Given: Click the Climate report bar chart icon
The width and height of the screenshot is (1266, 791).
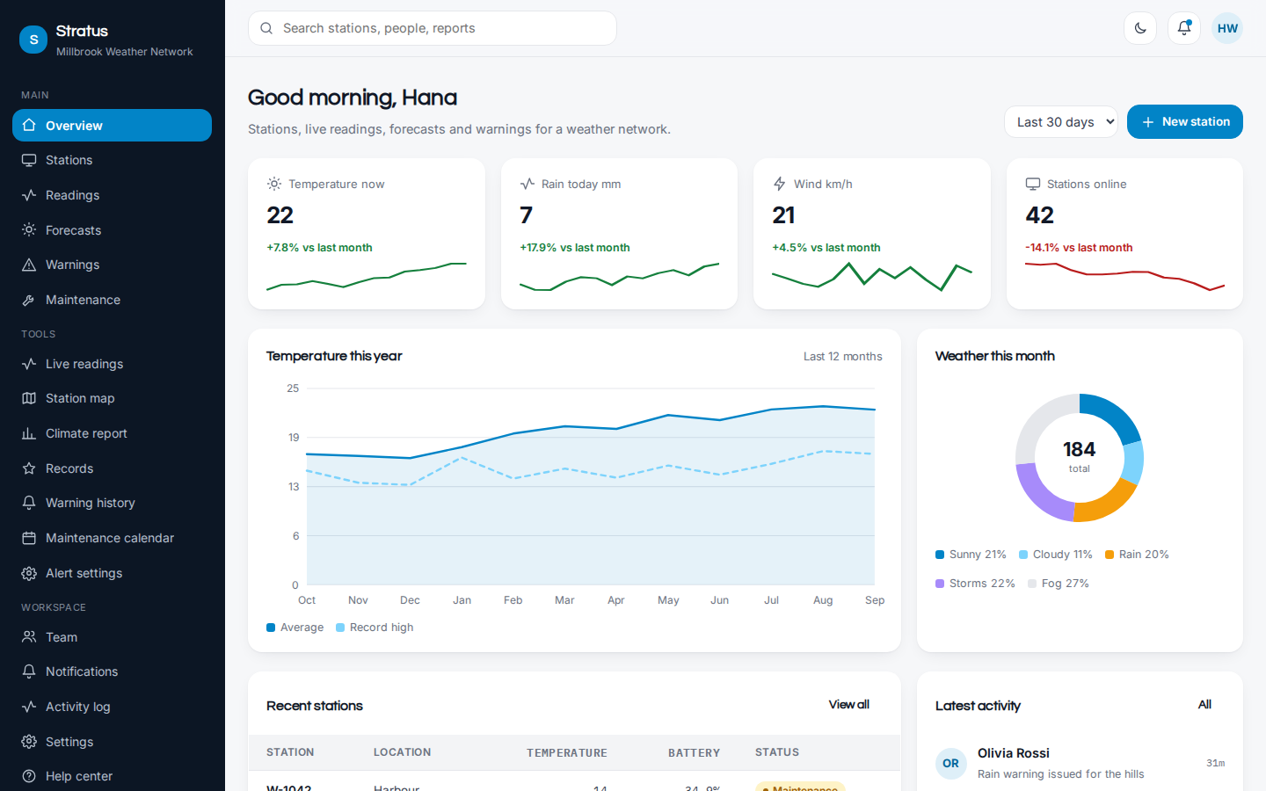Looking at the screenshot, I should (29, 433).
